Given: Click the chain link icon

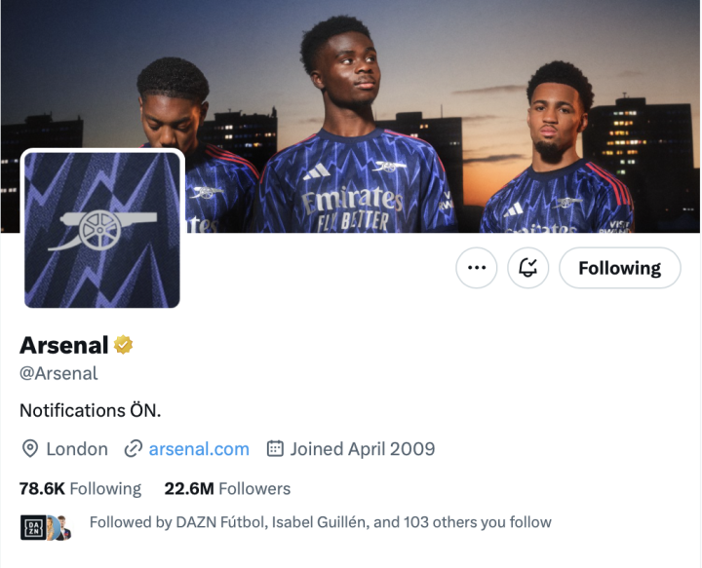Looking at the screenshot, I should point(134,449).
